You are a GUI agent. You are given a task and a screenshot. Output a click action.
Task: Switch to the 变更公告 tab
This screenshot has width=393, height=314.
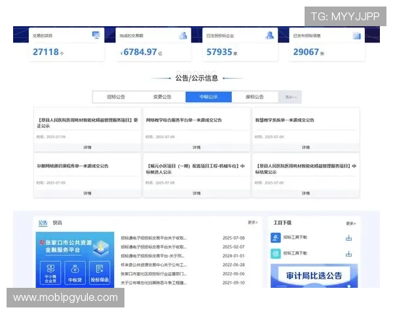[x=162, y=97]
